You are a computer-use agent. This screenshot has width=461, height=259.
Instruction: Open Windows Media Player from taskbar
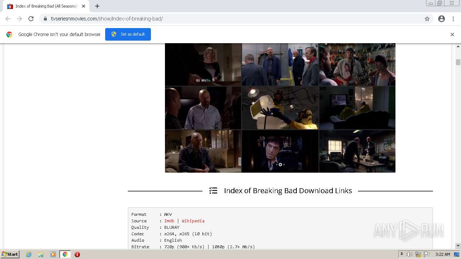[53, 254]
